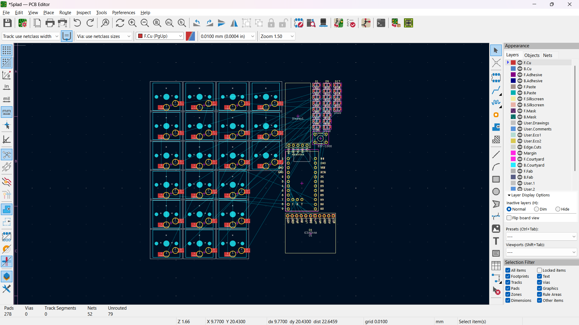
Task: Open the Route menu
Action: tap(65, 12)
